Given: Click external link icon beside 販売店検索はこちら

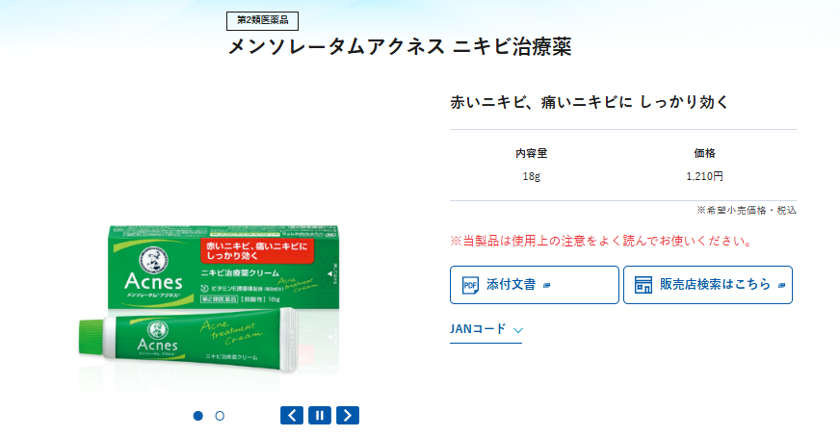Looking at the screenshot, I should pos(781,286).
